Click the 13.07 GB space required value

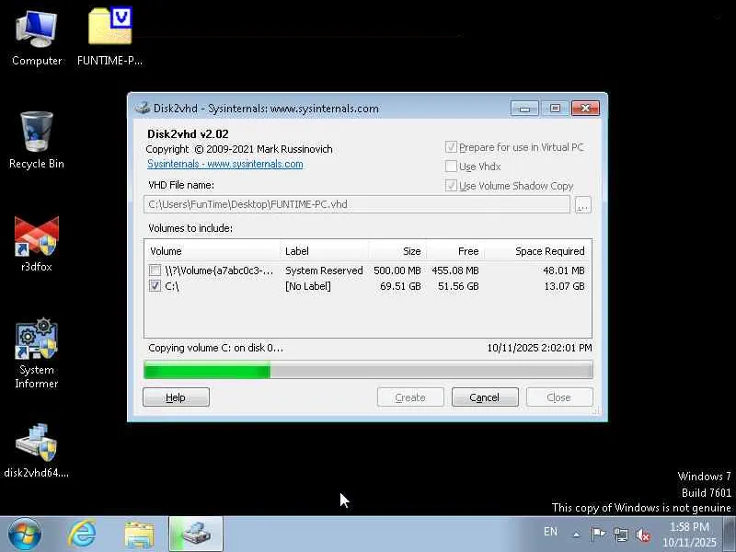point(564,286)
